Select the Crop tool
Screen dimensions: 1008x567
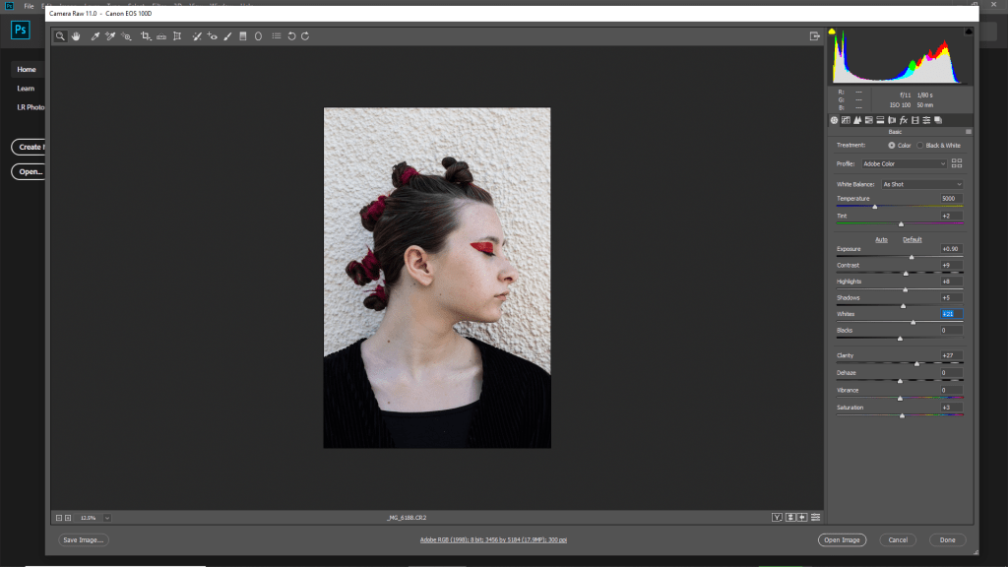click(x=145, y=36)
